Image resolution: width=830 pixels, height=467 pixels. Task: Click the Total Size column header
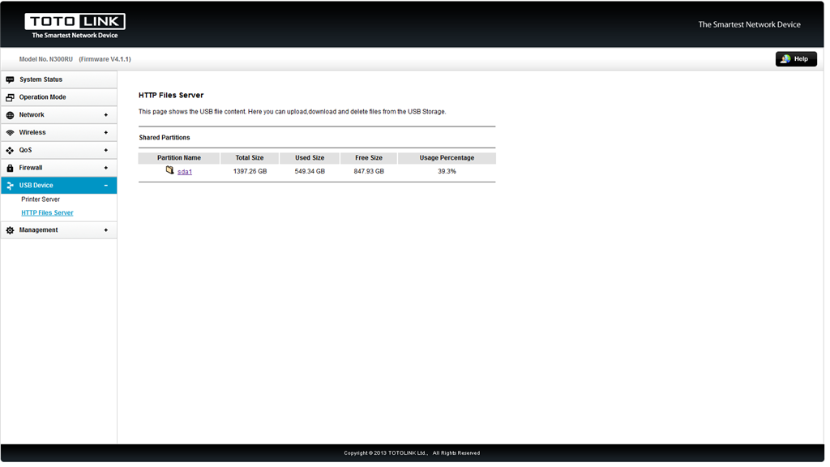pos(250,158)
